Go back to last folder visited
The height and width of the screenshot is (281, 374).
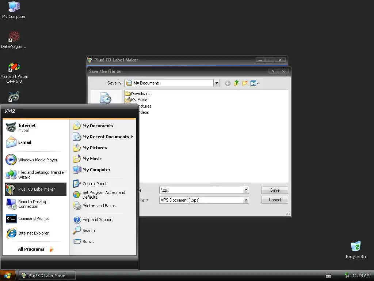228,83
